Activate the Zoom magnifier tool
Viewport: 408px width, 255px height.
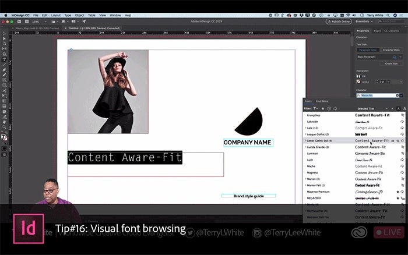coord(4,126)
